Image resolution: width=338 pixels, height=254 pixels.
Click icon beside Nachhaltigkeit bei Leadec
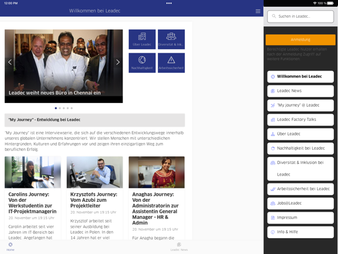tap(272, 148)
